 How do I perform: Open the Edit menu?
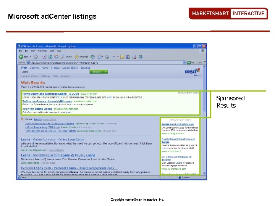(26, 51)
